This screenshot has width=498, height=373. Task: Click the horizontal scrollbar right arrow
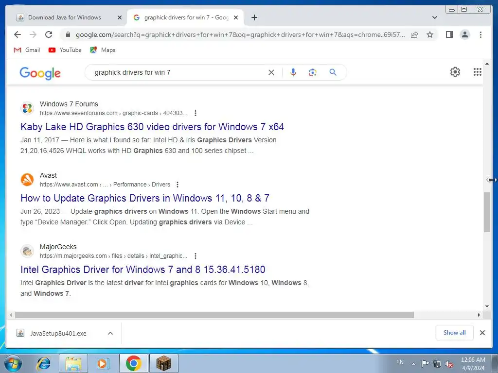[479, 315]
